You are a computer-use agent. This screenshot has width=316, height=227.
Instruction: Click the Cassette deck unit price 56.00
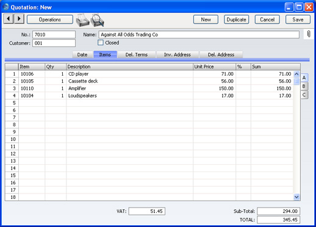coord(214,81)
